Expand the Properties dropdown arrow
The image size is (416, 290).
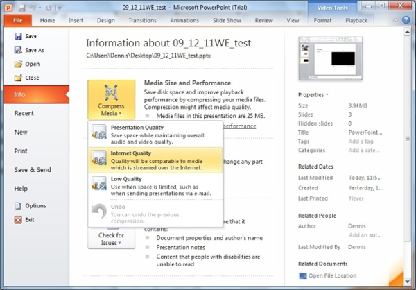click(x=327, y=94)
